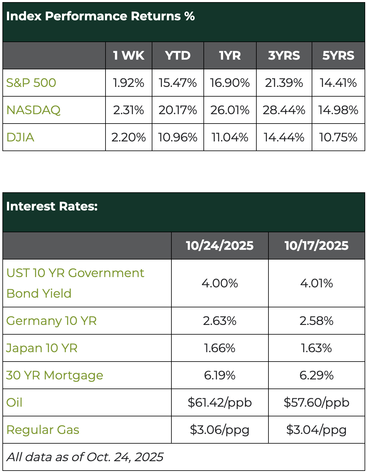Screen dimensions: 367x473
Task: Select the 10/17/2025 column header
Action: (x=317, y=246)
